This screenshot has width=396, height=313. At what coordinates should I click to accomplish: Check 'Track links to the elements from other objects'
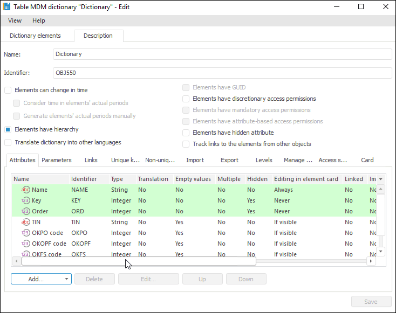coord(186,144)
